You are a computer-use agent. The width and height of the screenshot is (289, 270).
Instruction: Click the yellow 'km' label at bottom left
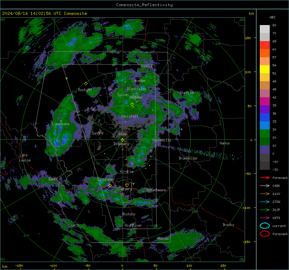[x=5, y=266]
